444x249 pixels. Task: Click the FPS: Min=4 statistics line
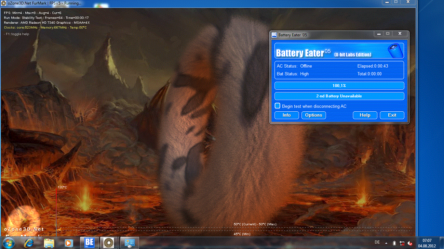(33, 13)
